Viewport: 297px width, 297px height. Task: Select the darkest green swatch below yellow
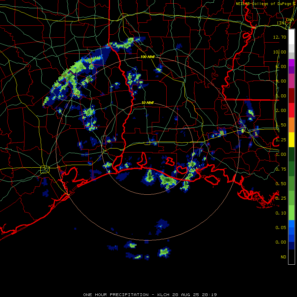291,154
